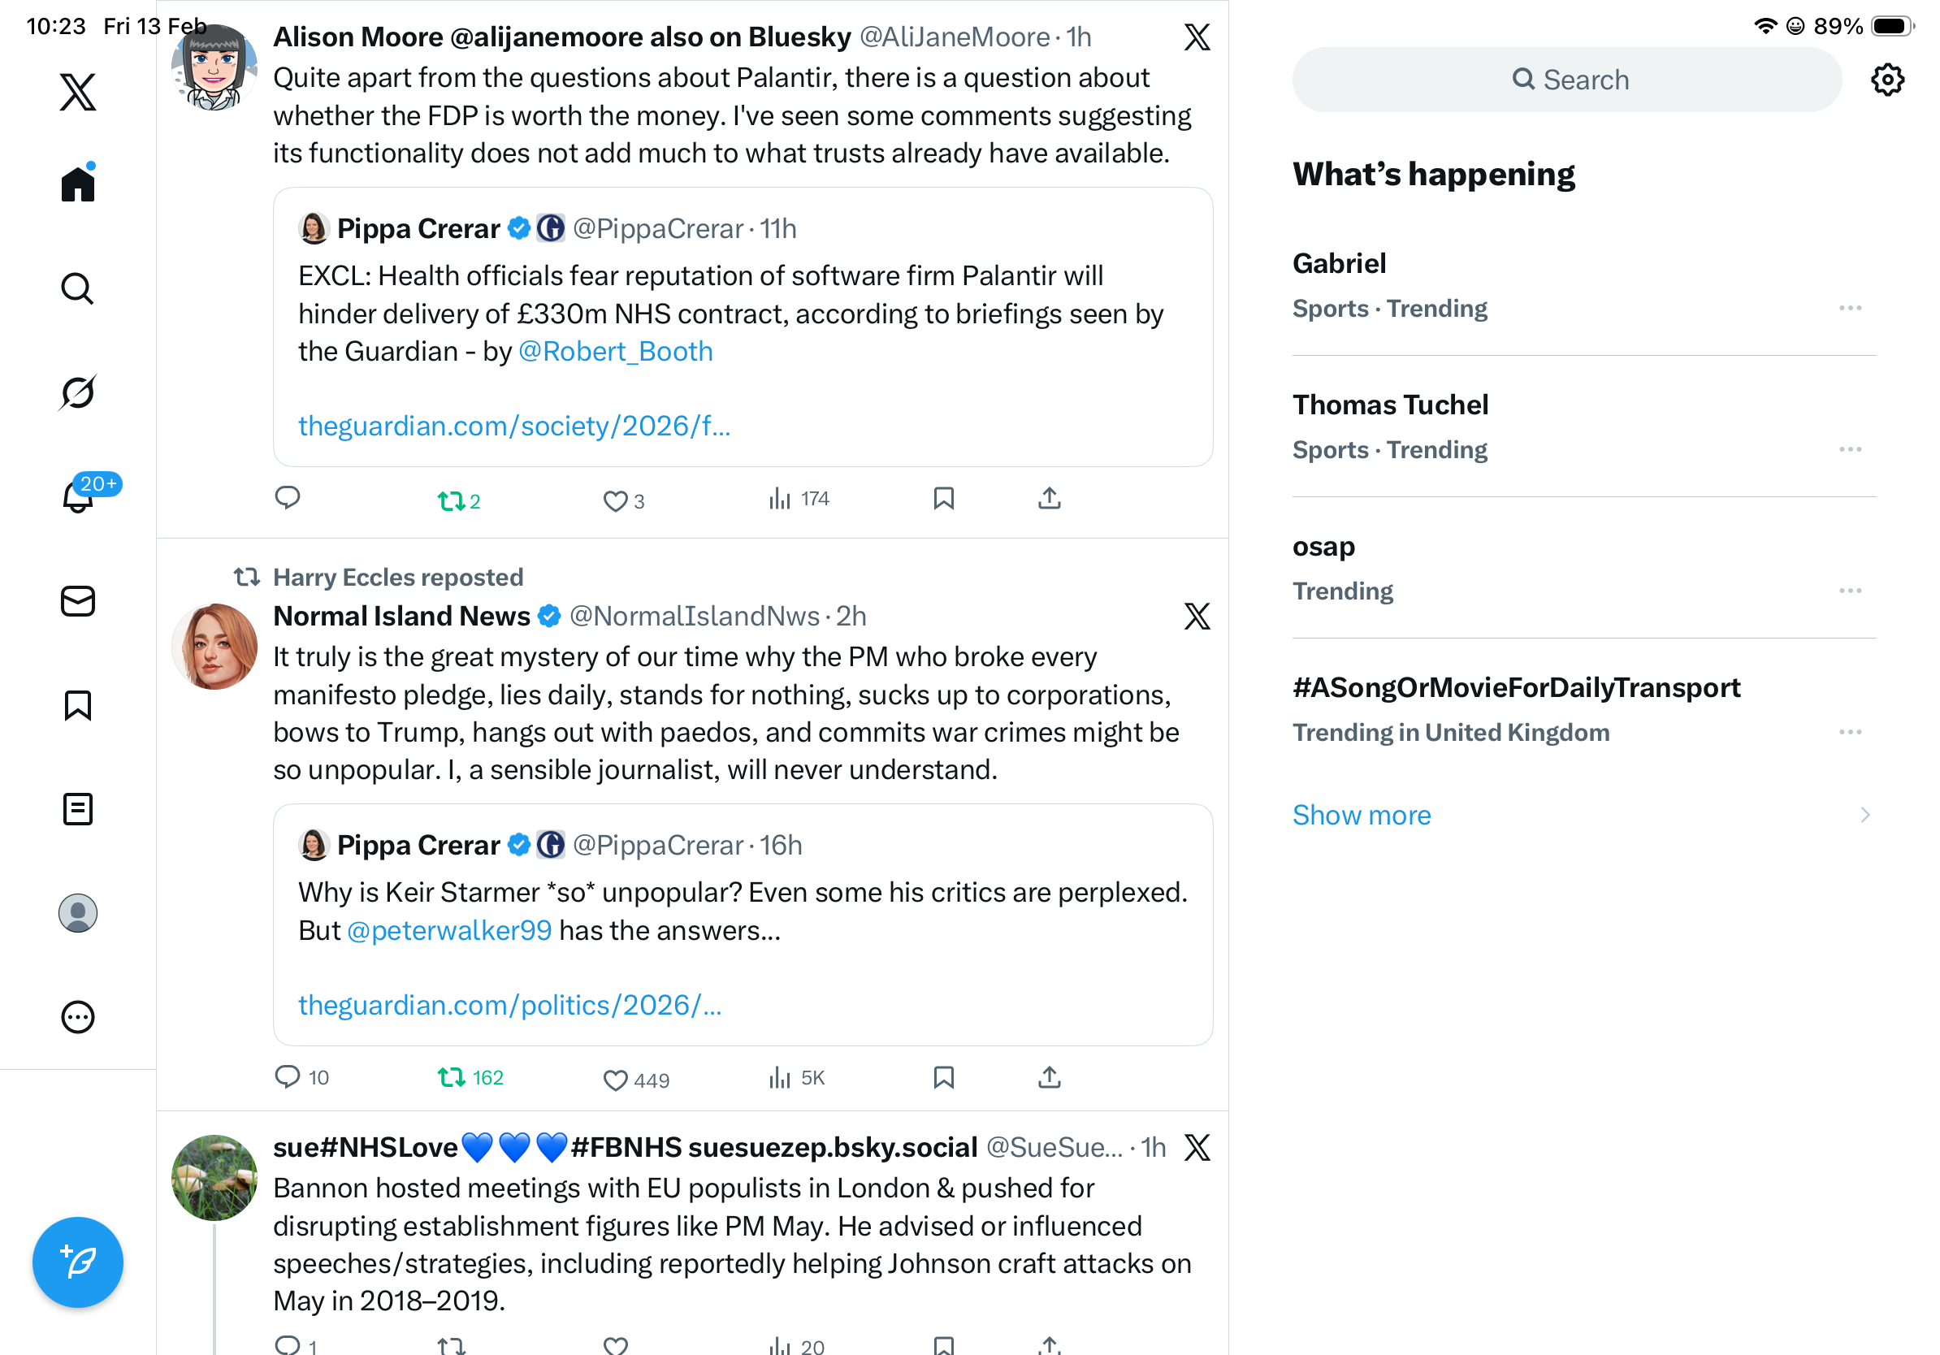
Task: Open search settings gear icon
Action: coord(1886,80)
